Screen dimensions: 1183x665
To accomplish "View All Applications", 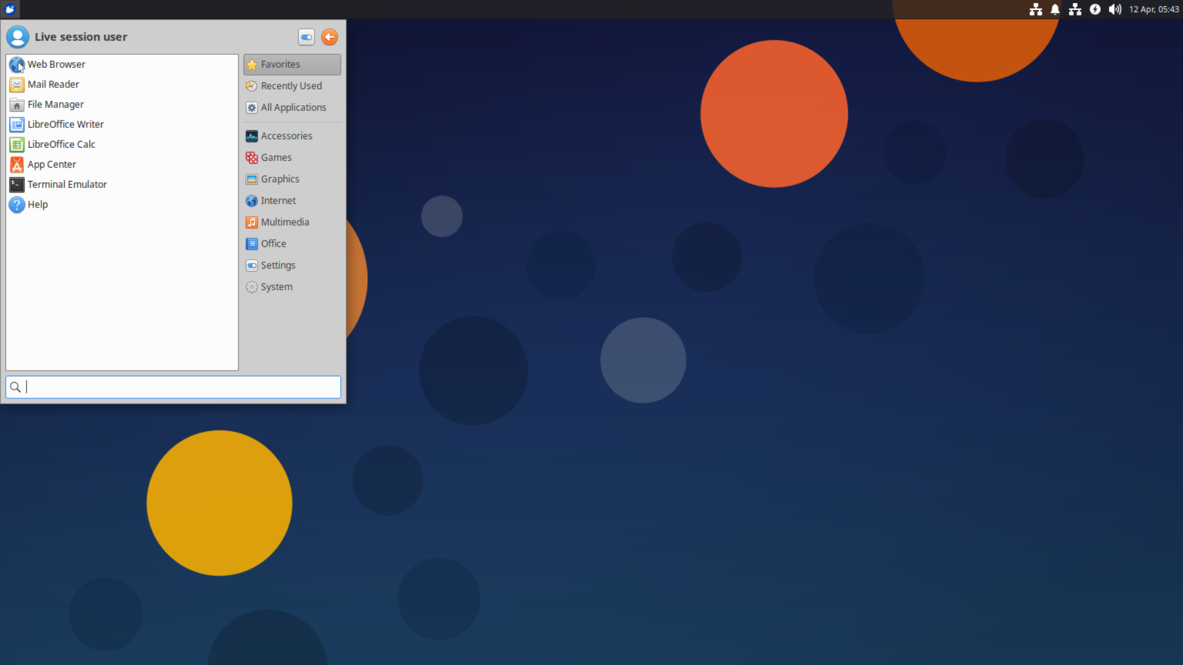I will [x=293, y=107].
